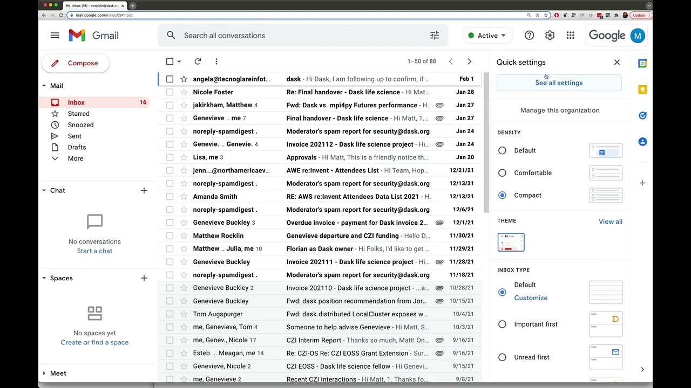Open the main menu hamburger icon
Screen dimensions: 691x388
(55, 35)
